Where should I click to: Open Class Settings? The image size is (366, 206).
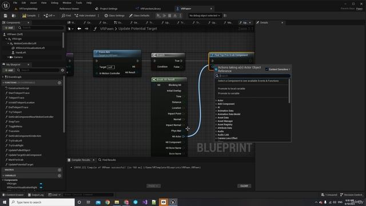pyautogui.click(x=114, y=15)
